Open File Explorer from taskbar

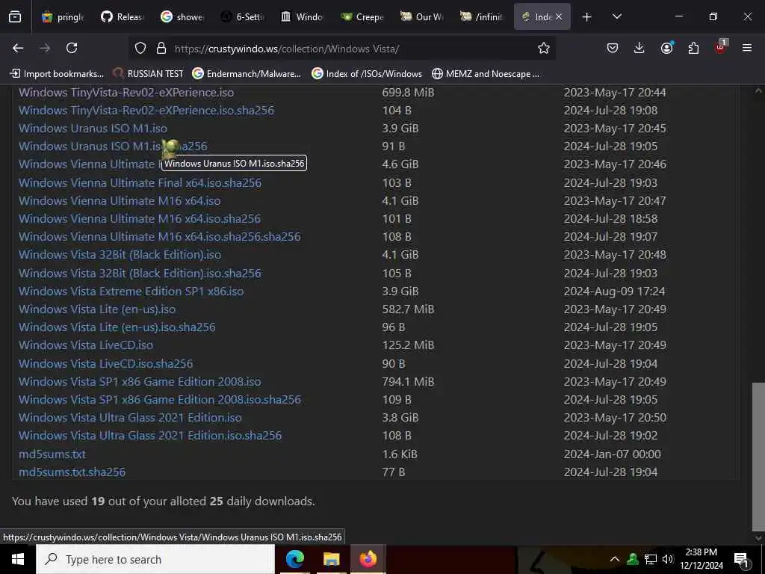pos(331,559)
